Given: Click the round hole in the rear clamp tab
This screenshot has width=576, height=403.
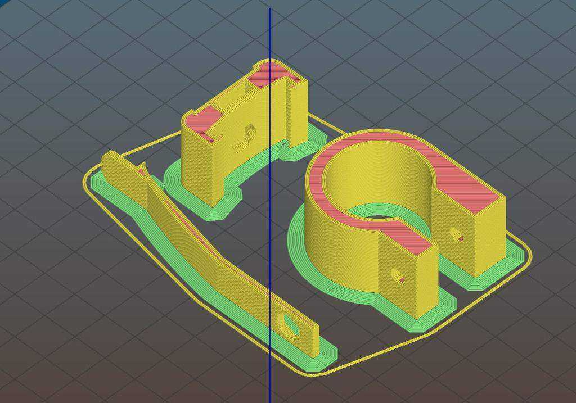Looking at the screenshot, I should coord(456,235).
